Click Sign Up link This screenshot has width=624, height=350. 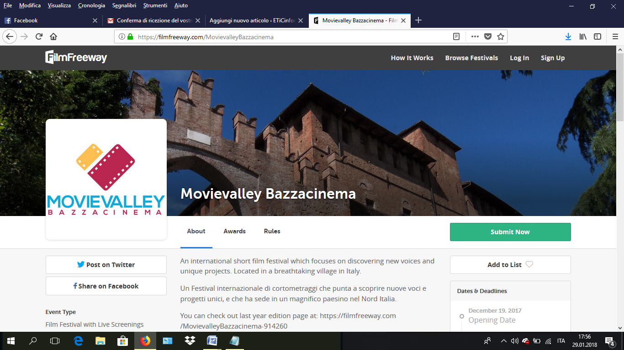(553, 58)
